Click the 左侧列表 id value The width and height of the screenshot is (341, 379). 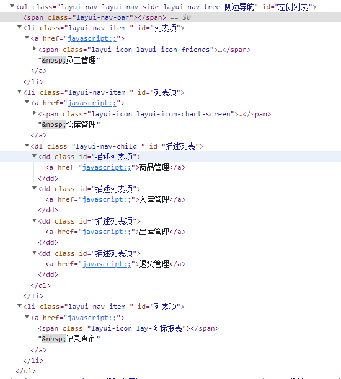[x=293, y=7]
